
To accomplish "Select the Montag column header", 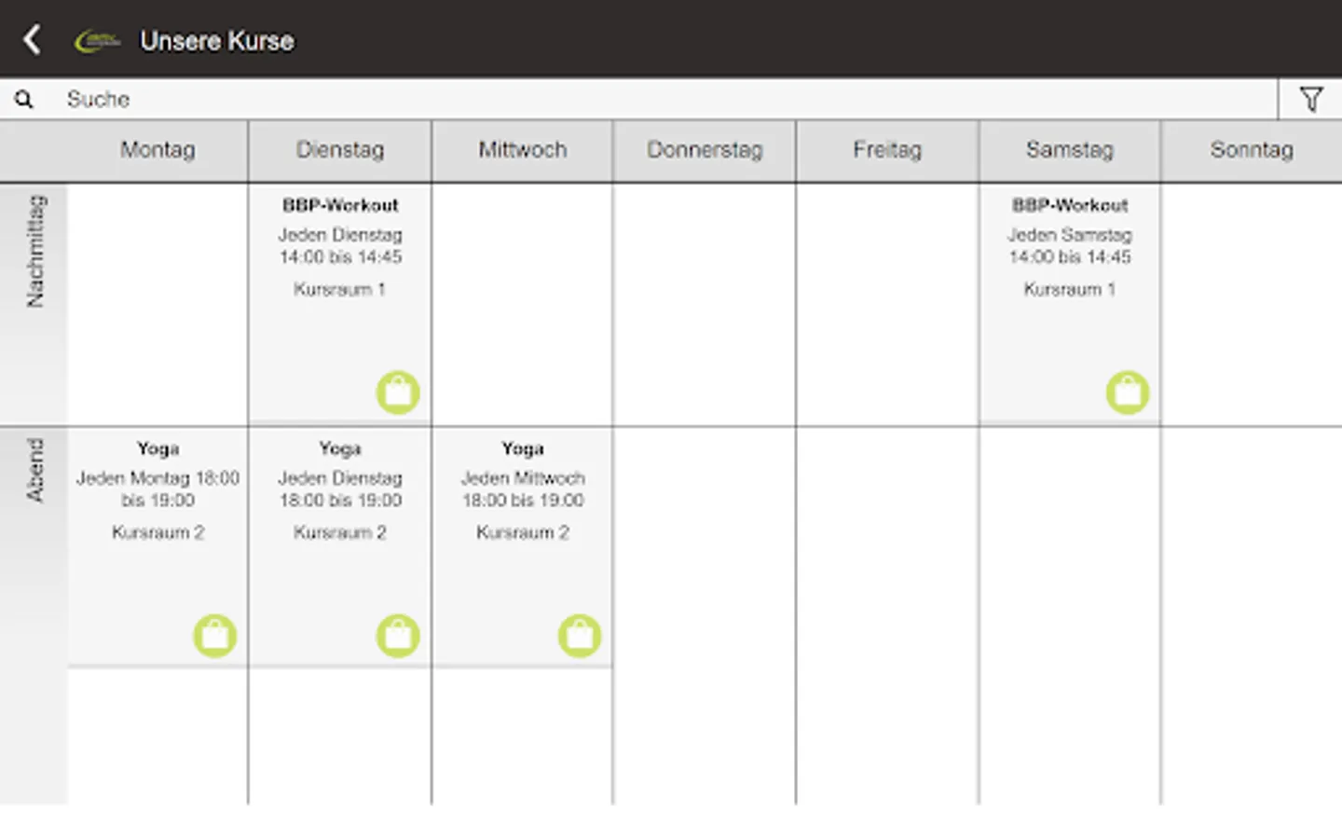I will pos(157,150).
